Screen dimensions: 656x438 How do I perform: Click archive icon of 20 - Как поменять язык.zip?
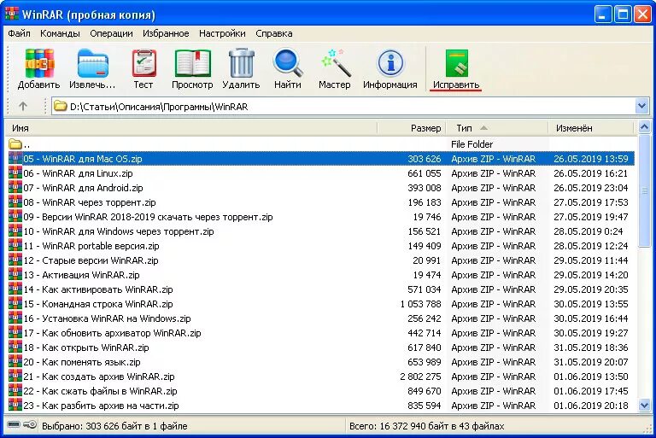(15, 362)
